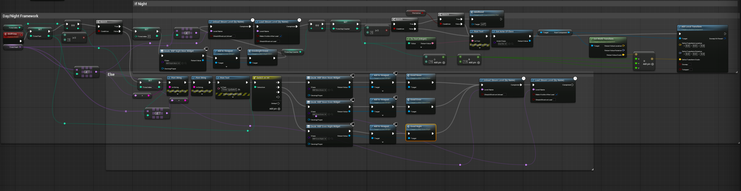Click the Else comment box corner resize handle
Image resolution: width=741 pixels, height=191 pixels.
[592, 169]
